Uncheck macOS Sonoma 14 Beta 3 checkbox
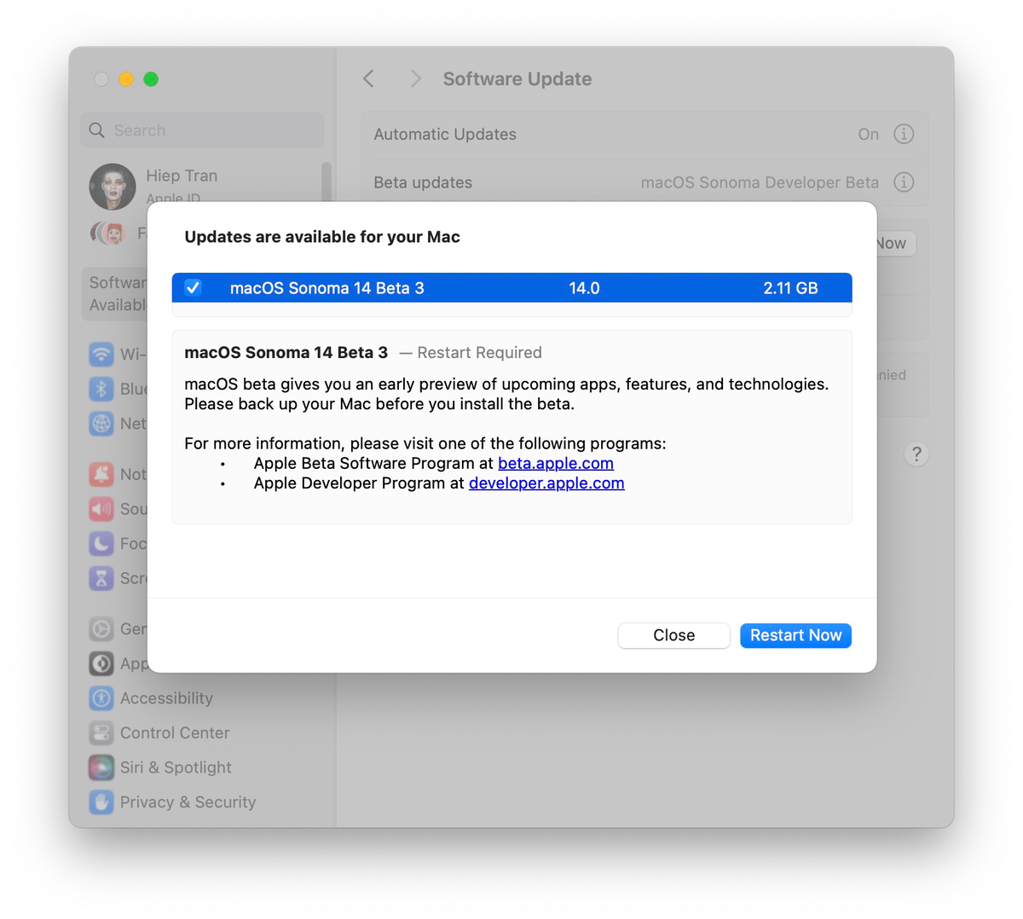 194,287
